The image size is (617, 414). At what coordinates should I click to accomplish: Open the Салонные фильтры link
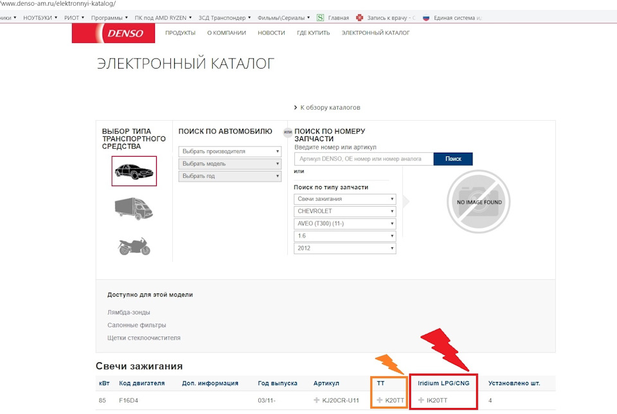pyautogui.click(x=136, y=325)
